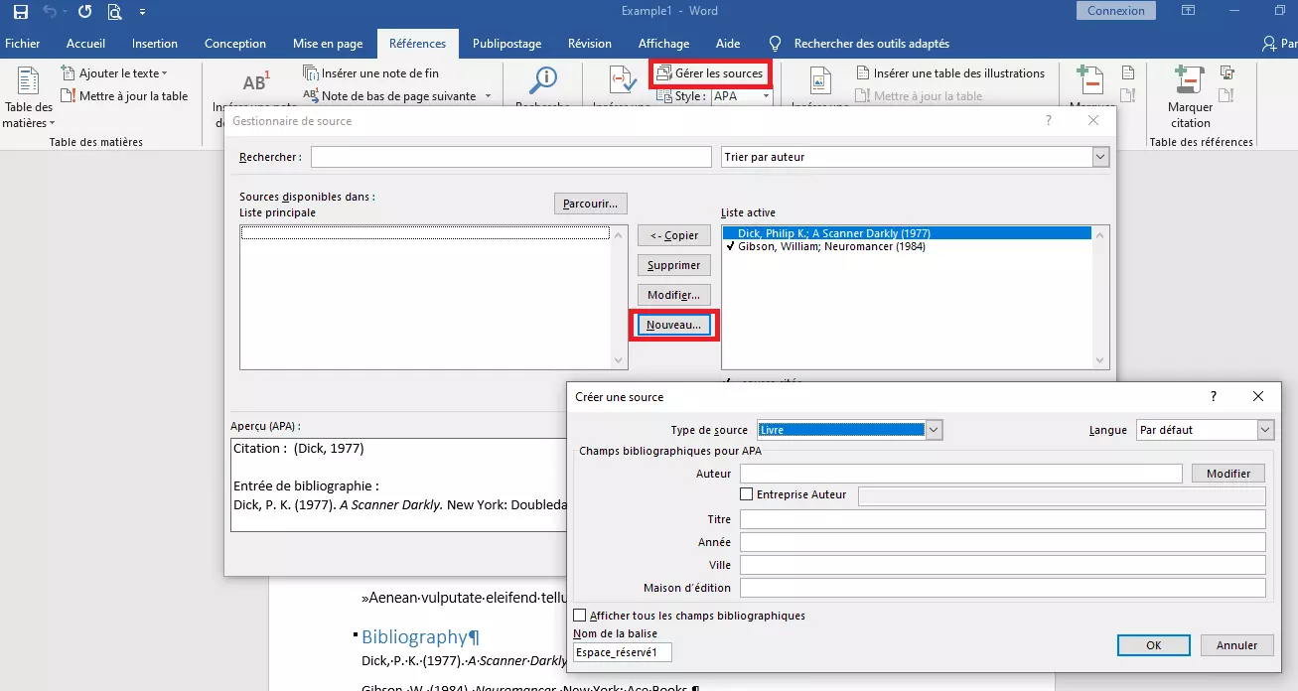Viewport: 1298px width, 691px height.
Task: Switch to the Mise en page tab
Action: pos(328,44)
